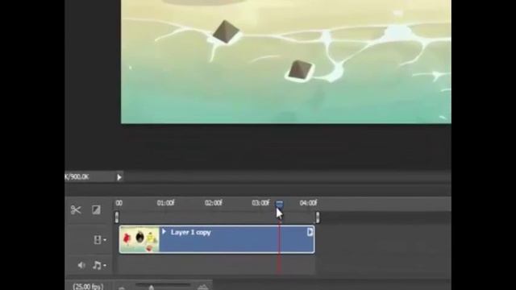Image resolution: width=516 pixels, height=290 pixels.
Task: Open the transition options icon
Action: tap(96, 209)
